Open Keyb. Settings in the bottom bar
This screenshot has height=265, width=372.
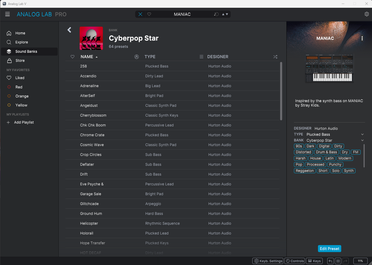268,261
